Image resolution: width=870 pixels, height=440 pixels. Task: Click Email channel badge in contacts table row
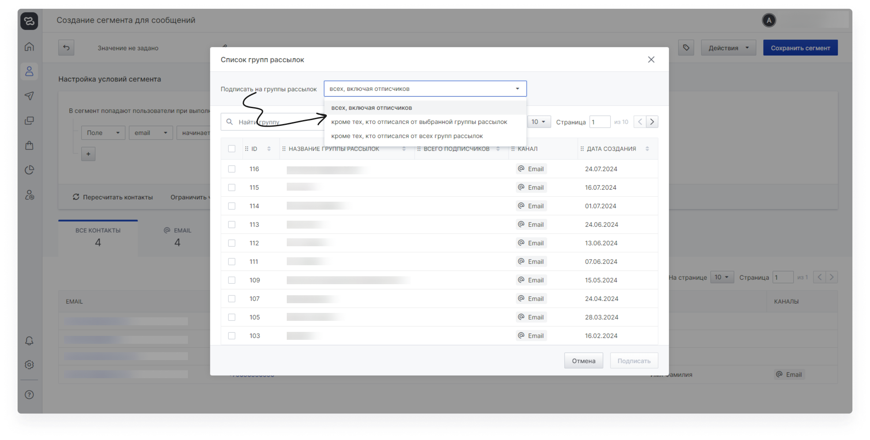tap(789, 375)
